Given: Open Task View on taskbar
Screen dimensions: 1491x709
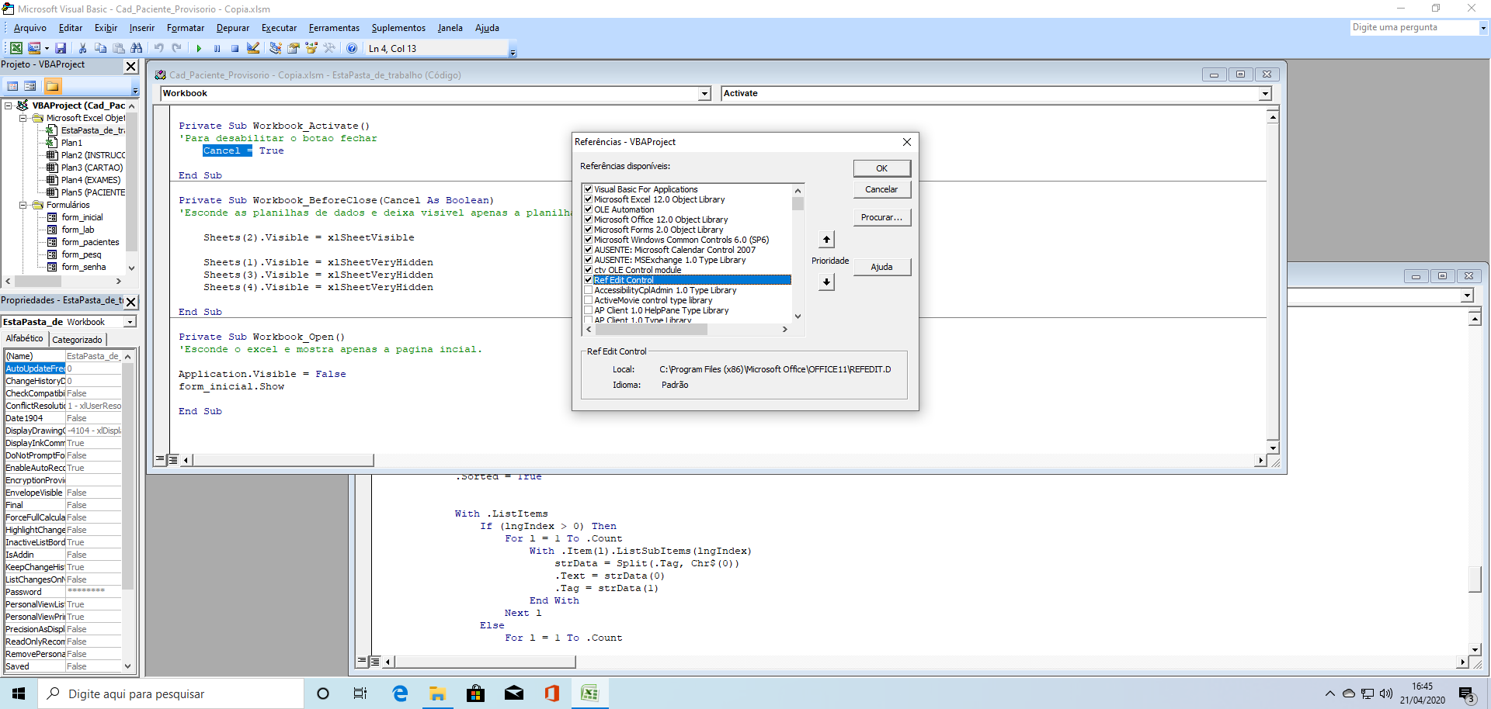Looking at the screenshot, I should pos(360,693).
